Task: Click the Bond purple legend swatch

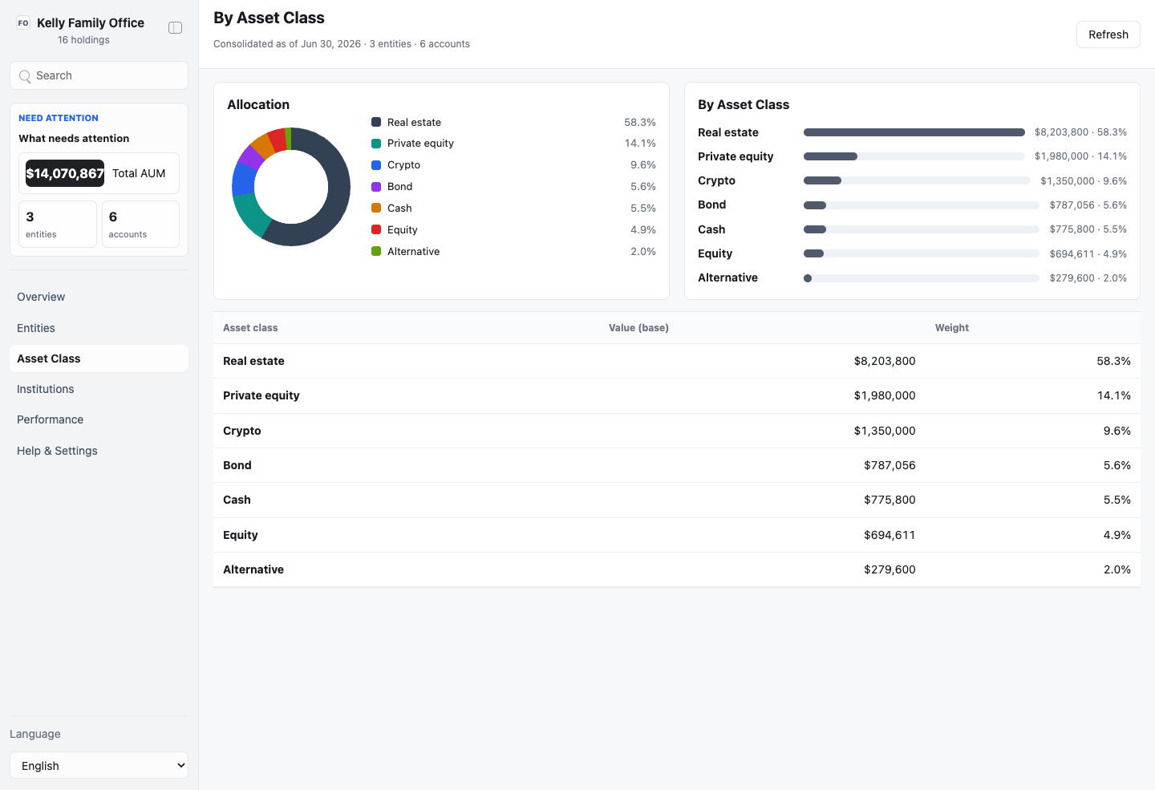Action: (x=376, y=187)
